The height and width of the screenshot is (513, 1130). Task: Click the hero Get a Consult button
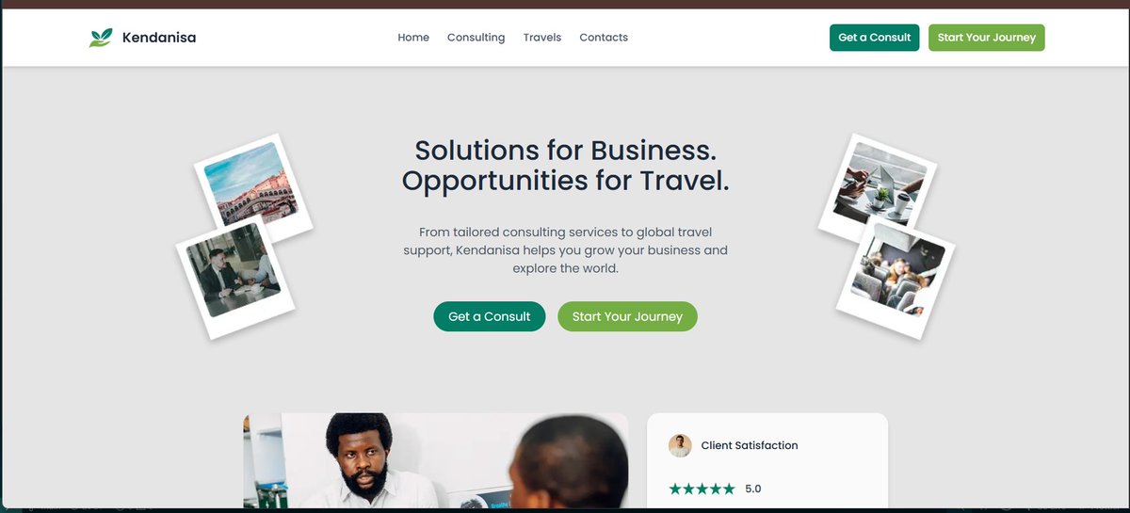pos(489,316)
